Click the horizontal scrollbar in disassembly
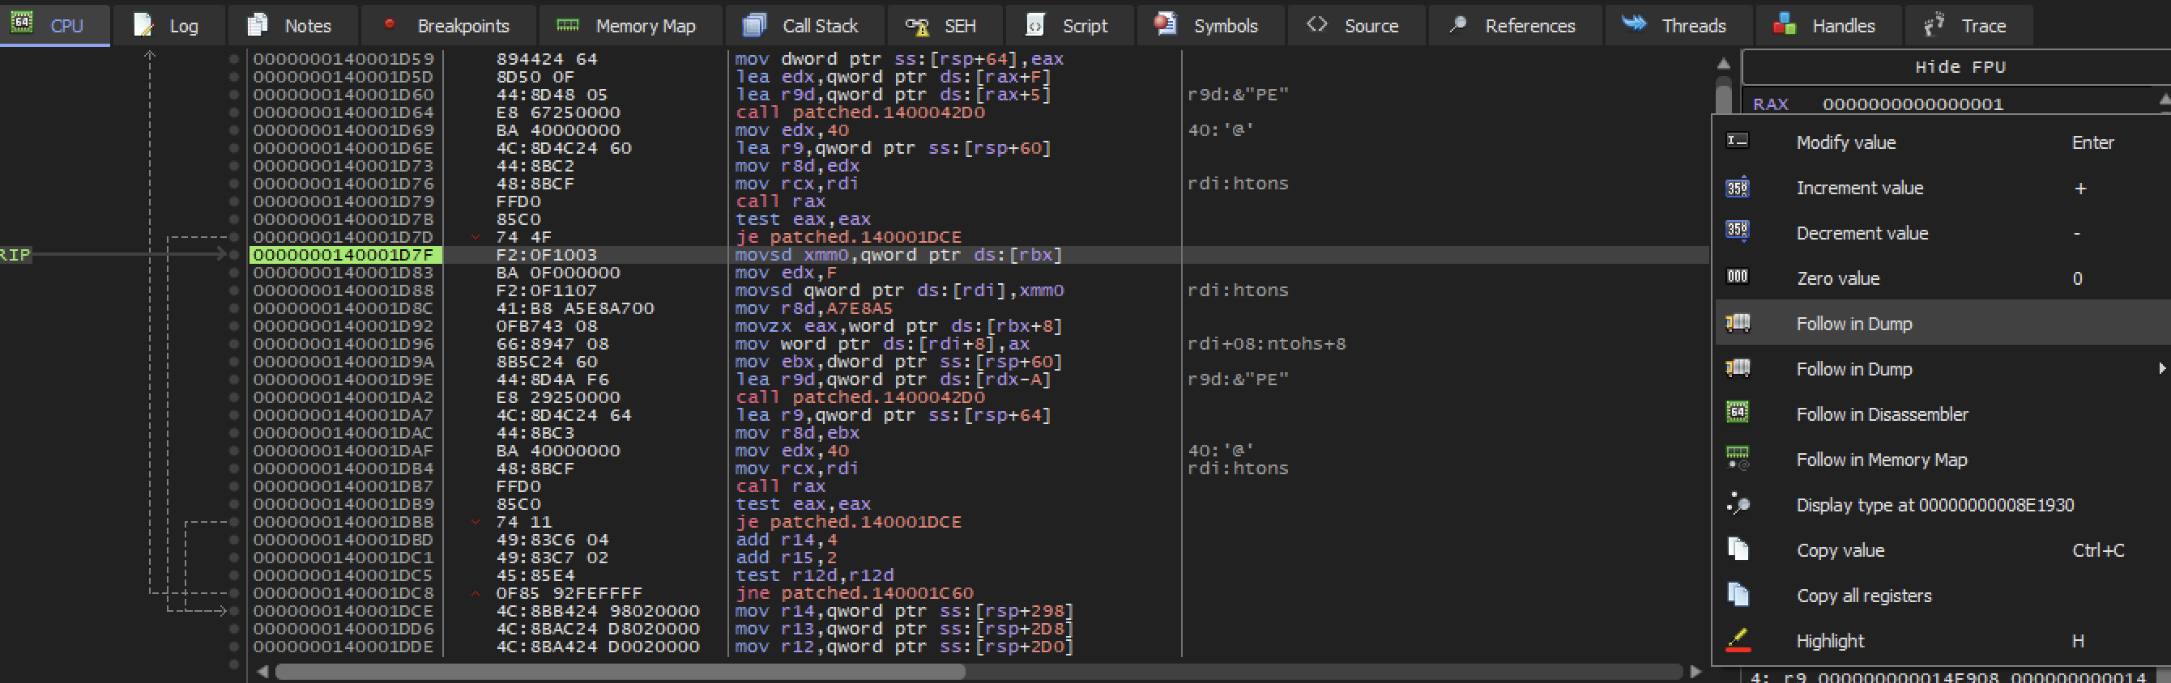 tap(620, 671)
